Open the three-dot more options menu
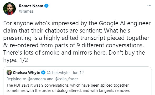Image resolution: width=155 pixels, height=95 pixels. tap(149, 6)
